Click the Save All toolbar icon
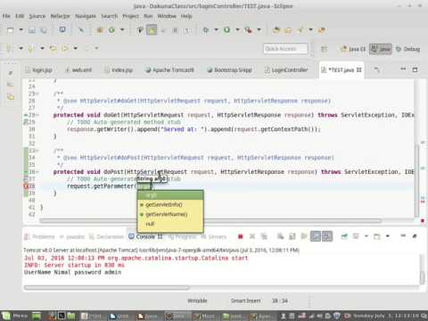The image size is (428, 321). [x=44, y=30]
